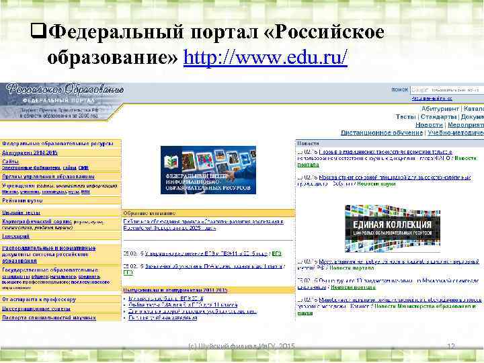Open the Абитуриент top navigation item
Screen dimensions: 484x363
(440, 109)
